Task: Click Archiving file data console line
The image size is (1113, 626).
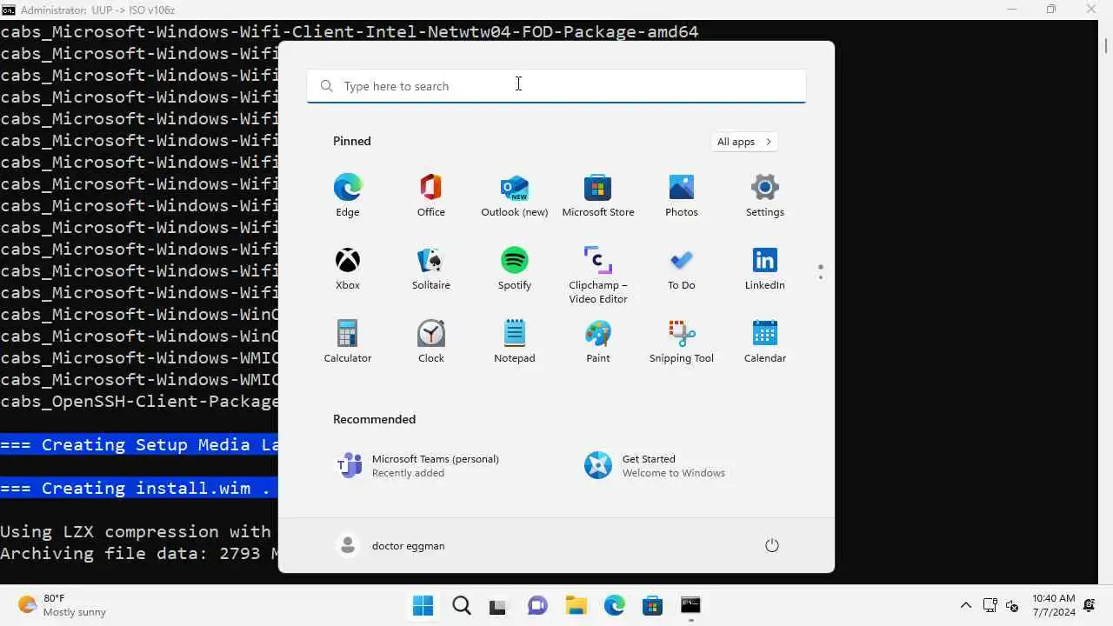Action: [x=139, y=553]
